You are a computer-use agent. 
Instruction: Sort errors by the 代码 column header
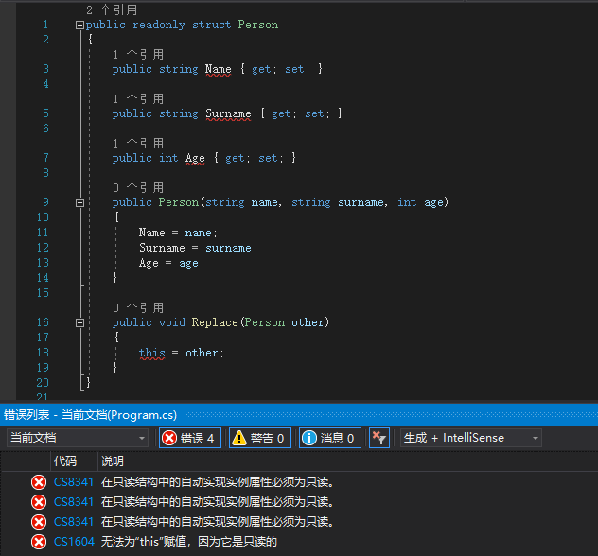[x=65, y=461]
